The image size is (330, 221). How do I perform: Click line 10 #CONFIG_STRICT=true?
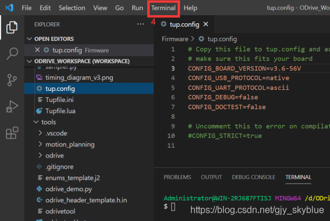pos(225,136)
